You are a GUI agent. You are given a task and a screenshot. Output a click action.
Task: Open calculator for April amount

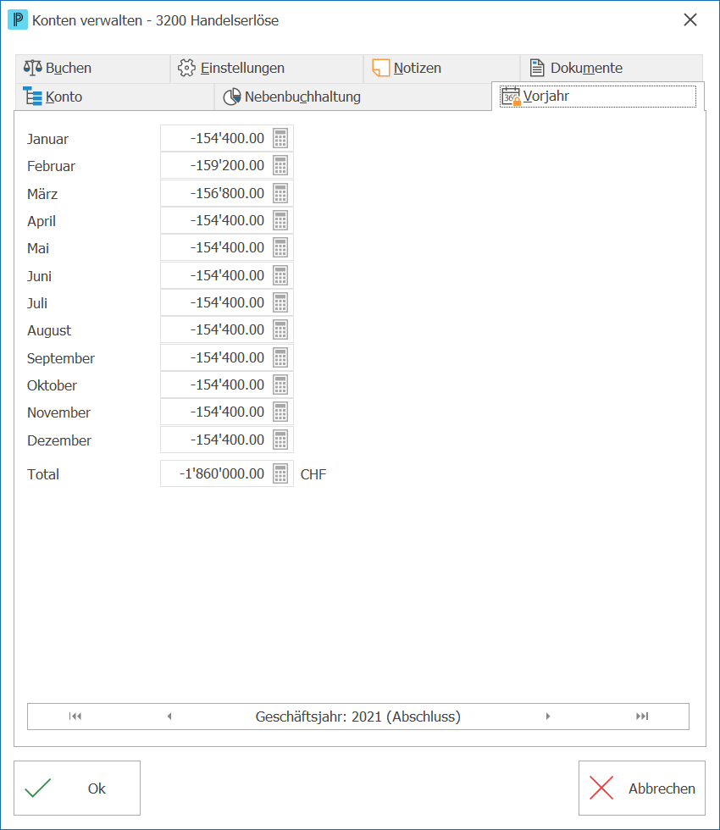280,220
